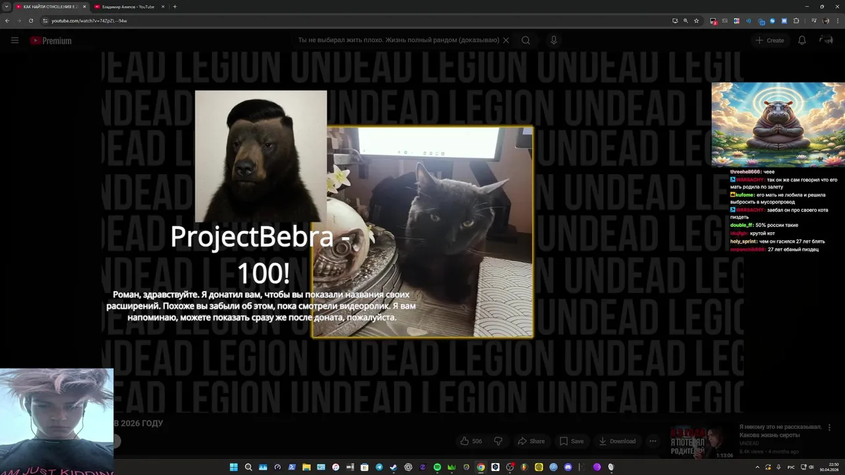Like the video with 506 likes
Image resolution: width=845 pixels, height=475 pixels.
pyautogui.click(x=471, y=441)
